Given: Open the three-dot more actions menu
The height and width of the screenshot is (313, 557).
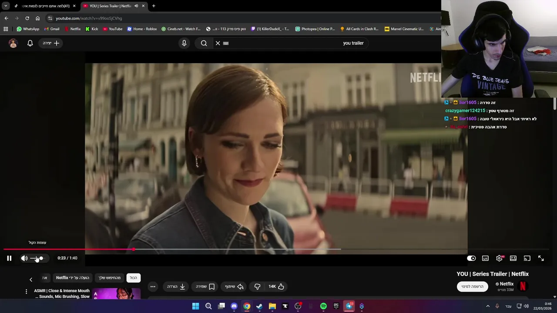Looking at the screenshot, I should [x=153, y=286].
